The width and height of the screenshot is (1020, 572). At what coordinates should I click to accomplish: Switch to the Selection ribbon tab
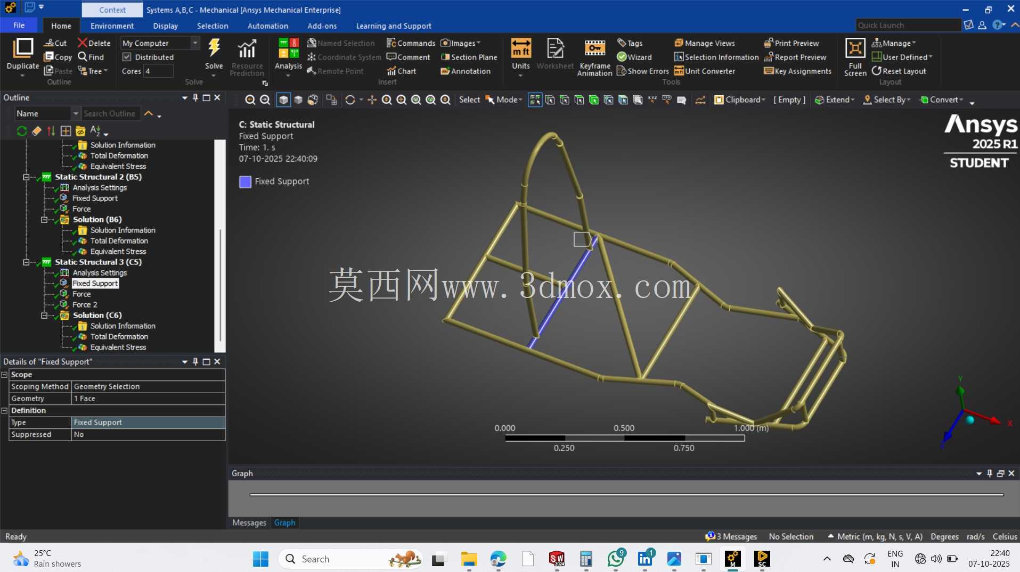coord(212,26)
